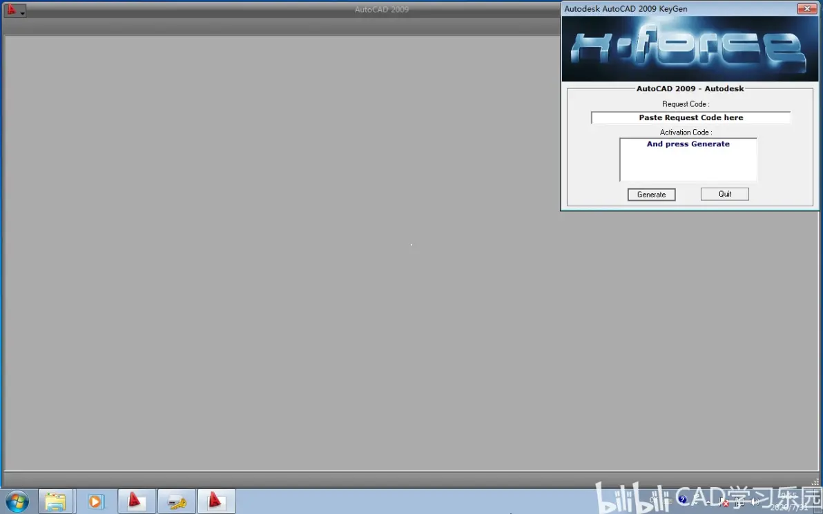
Task: Click the "Activation Code :" label
Action: click(686, 132)
